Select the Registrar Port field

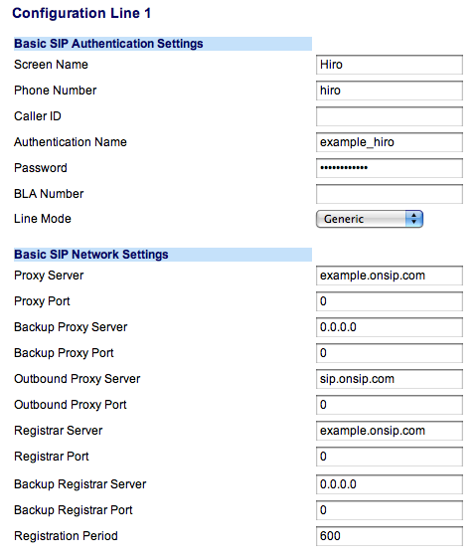tap(390, 457)
